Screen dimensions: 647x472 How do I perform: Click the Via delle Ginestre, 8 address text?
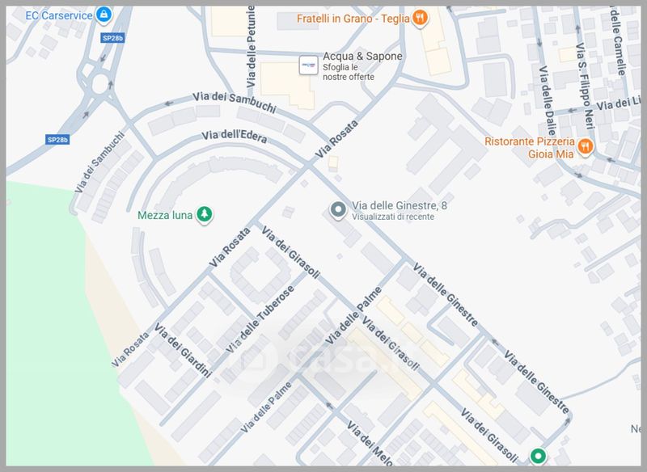pyautogui.click(x=400, y=205)
